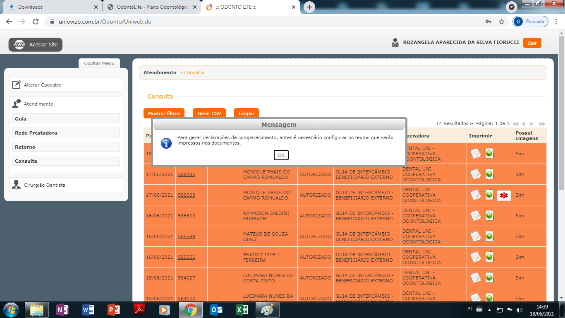Open guia number 586893 link

[187, 216]
